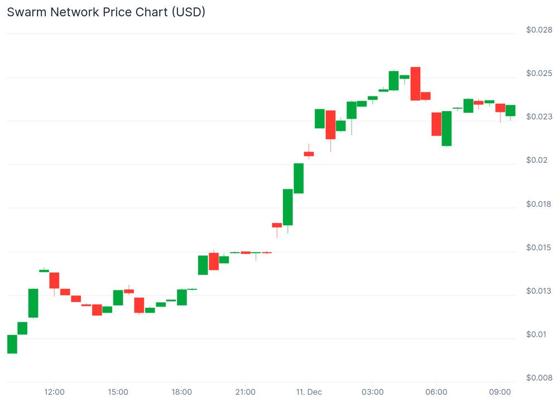The image size is (558, 407).
Task: Select the $0.023 price axis label
Action: [x=539, y=117]
